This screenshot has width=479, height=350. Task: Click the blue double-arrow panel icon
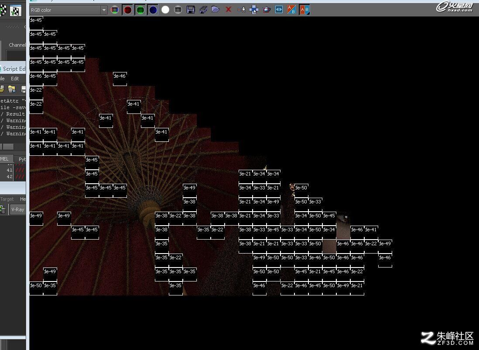279,10
